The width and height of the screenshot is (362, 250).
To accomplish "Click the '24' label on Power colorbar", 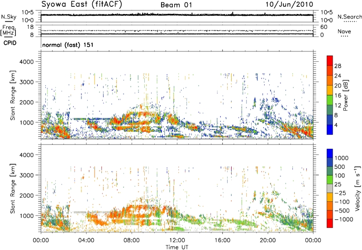I will 338,76.
